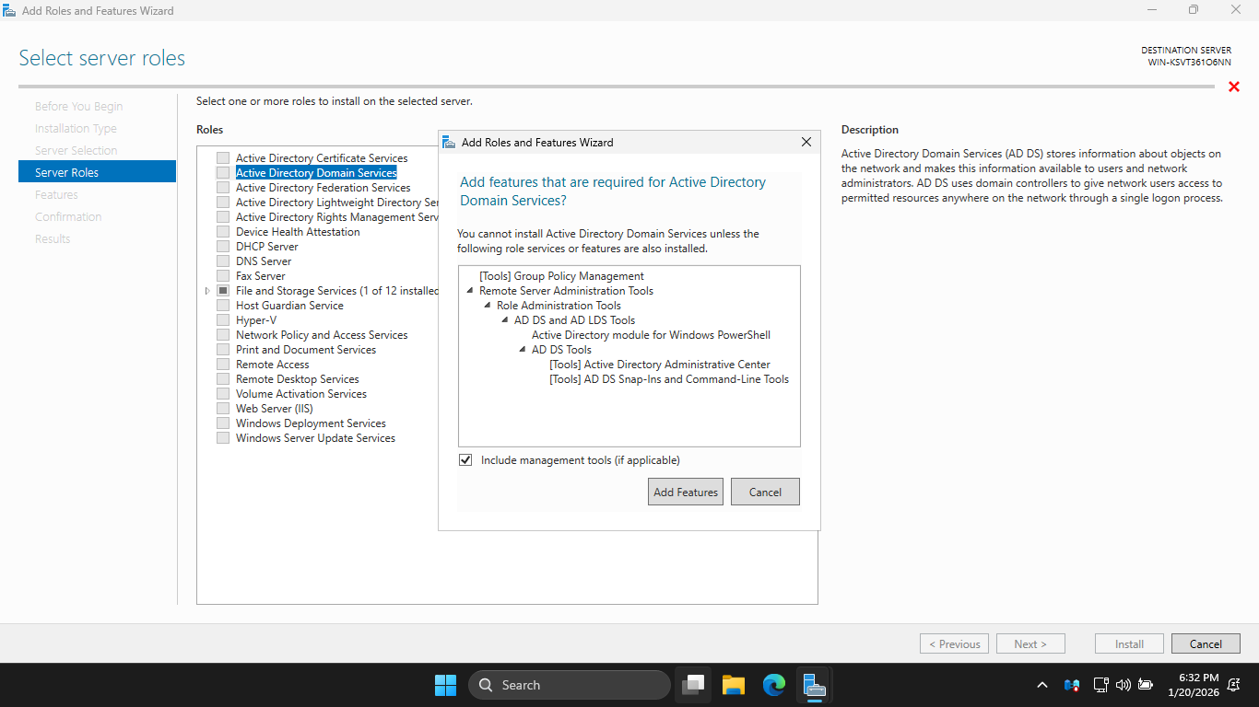The image size is (1259, 707).
Task: Select Active Directory Domain Services role
Action: point(316,173)
